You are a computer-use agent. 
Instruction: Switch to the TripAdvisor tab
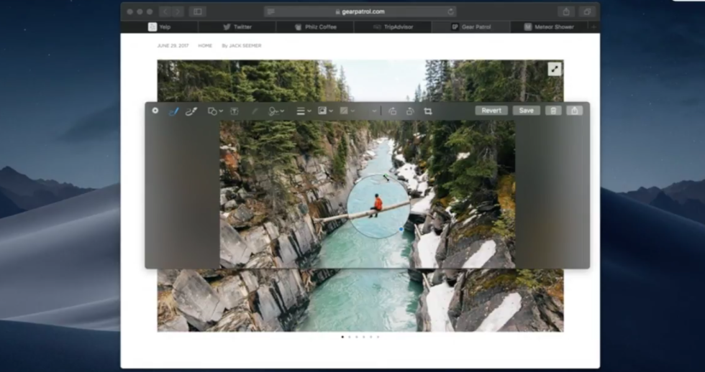(x=393, y=27)
